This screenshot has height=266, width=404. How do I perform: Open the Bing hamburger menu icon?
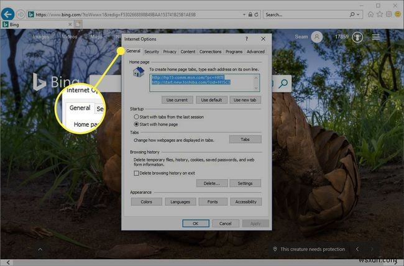(375, 37)
